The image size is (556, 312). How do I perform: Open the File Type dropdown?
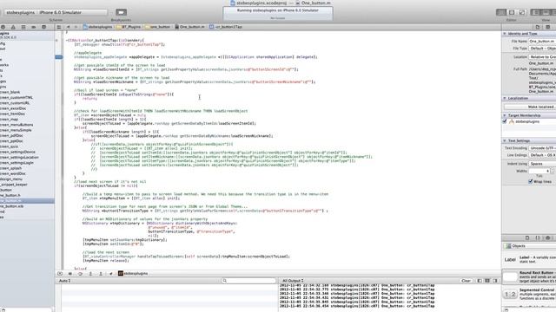pyautogui.click(x=542, y=49)
